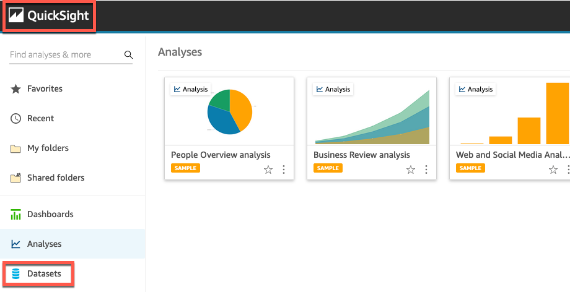
Task: Click the My folders folder icon
Action: (x=16, y=148)
